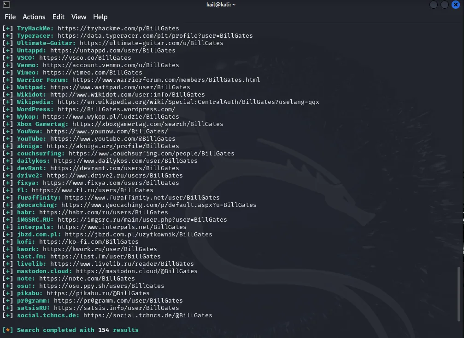The height and width of the screenshot is (338, 464).
Task: Open the Untappd user URL
Action: point(113,51)
